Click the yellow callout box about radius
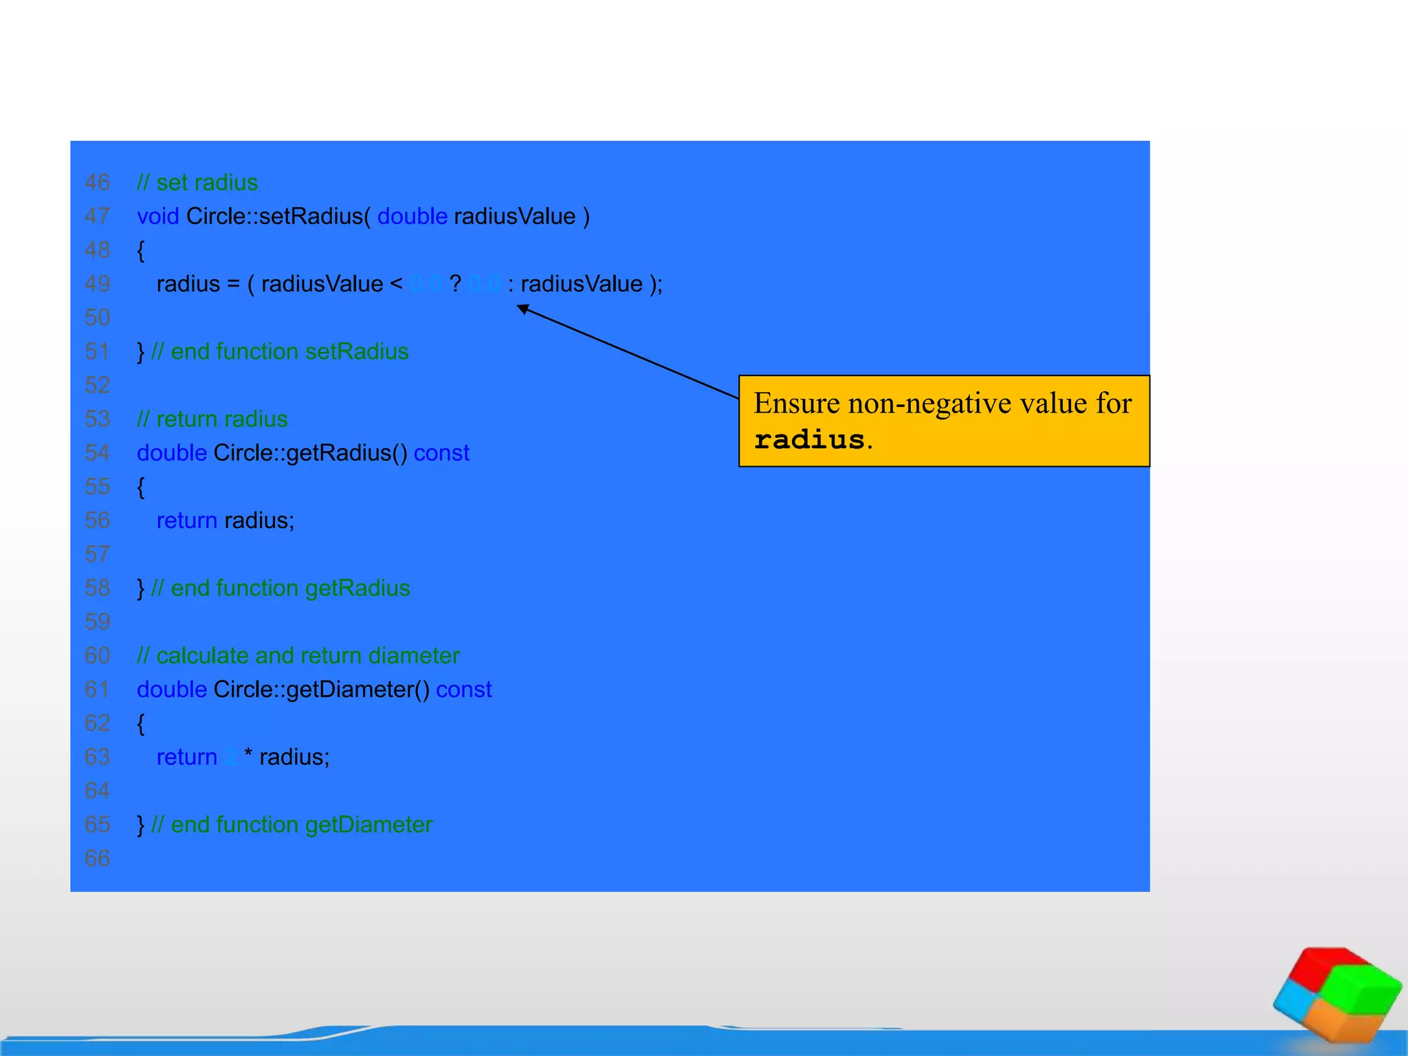Image resolution: width=1408 pixels, height=1056 pixels. 943,420
